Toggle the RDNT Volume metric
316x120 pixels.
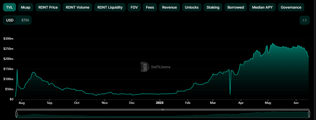coord(77,7)
